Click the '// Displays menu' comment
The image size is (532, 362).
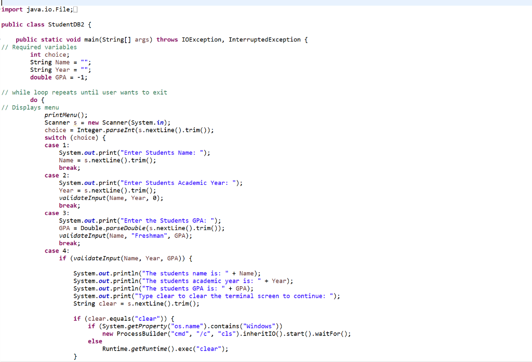30,107
